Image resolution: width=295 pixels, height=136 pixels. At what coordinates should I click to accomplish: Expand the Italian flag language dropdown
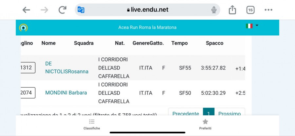coord(252,26)
